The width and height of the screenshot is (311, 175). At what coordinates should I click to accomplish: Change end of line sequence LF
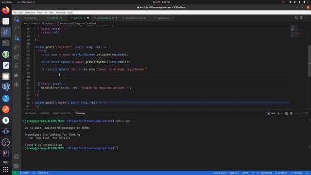(x=253, y=173)
